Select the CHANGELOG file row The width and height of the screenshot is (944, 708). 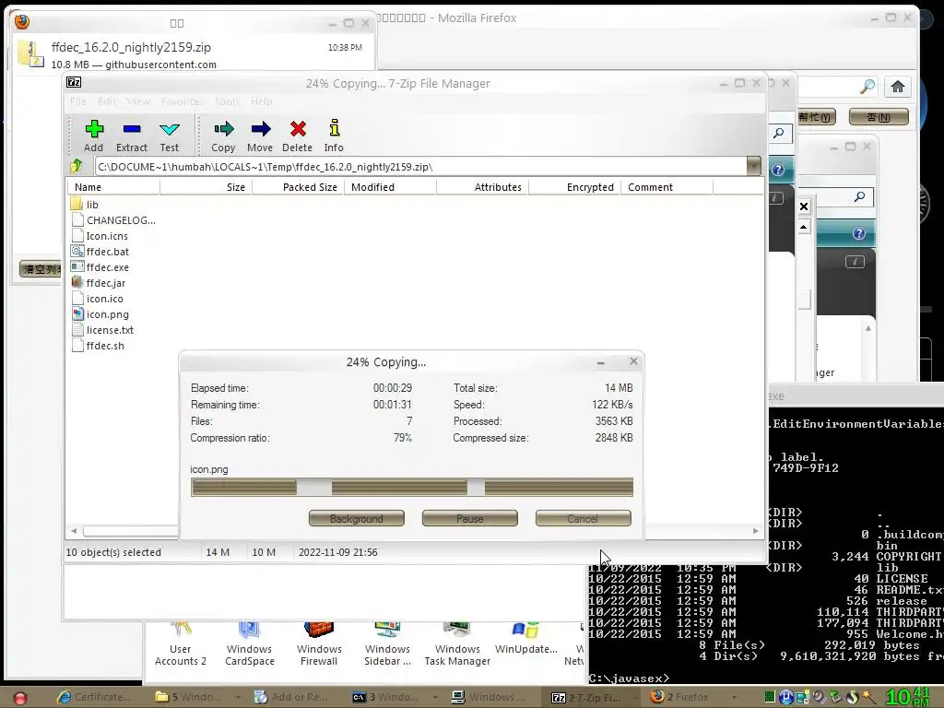113,220
